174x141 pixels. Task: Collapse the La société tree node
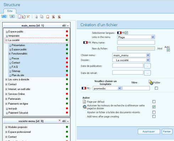point(6,40)
